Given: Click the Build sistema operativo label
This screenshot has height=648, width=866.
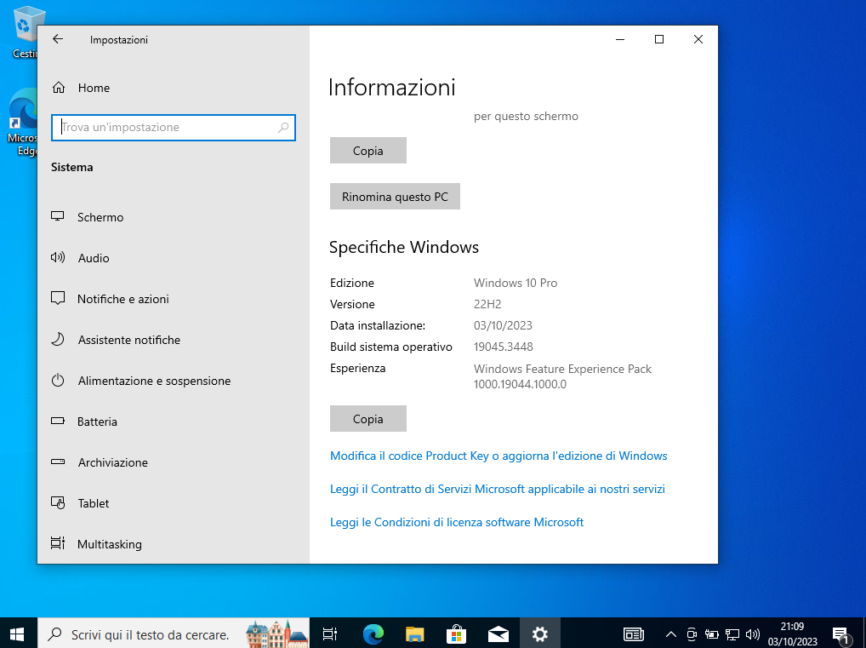Looking at the screenshot, I should coord(391,347).
